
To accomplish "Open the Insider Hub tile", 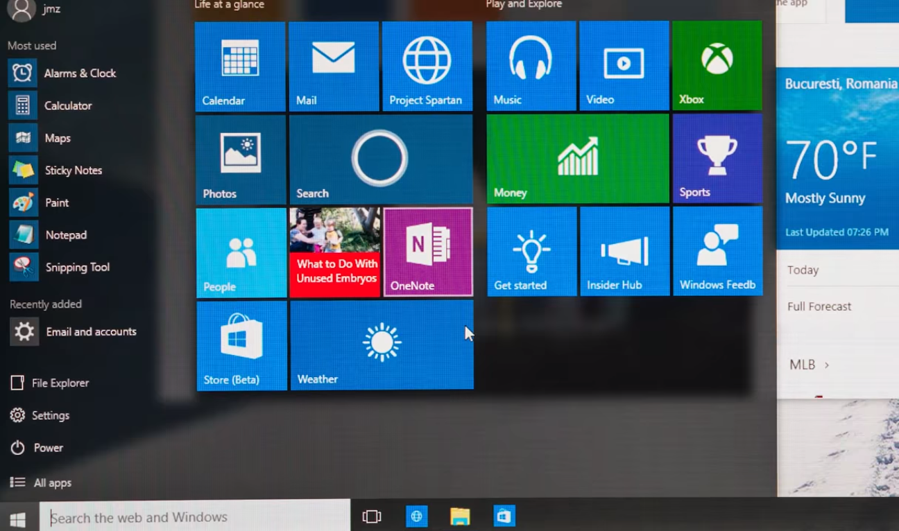I will (625, 252).
